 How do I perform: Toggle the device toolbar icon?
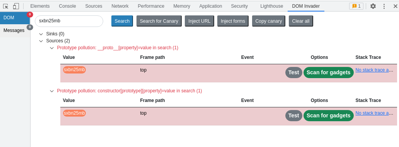[16, 6]
